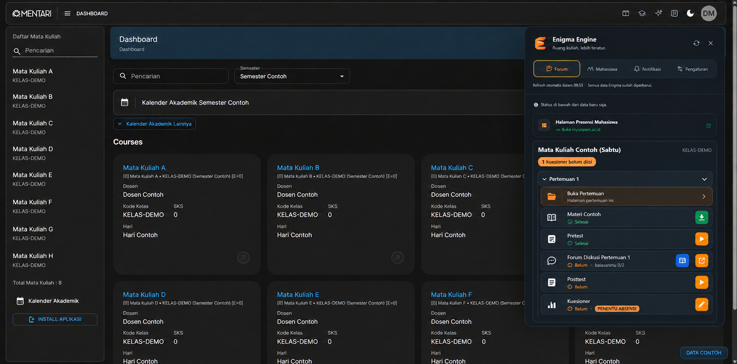
Task: Click the 1 kuesioner belum diisi badge
Action: coord(567,162)
